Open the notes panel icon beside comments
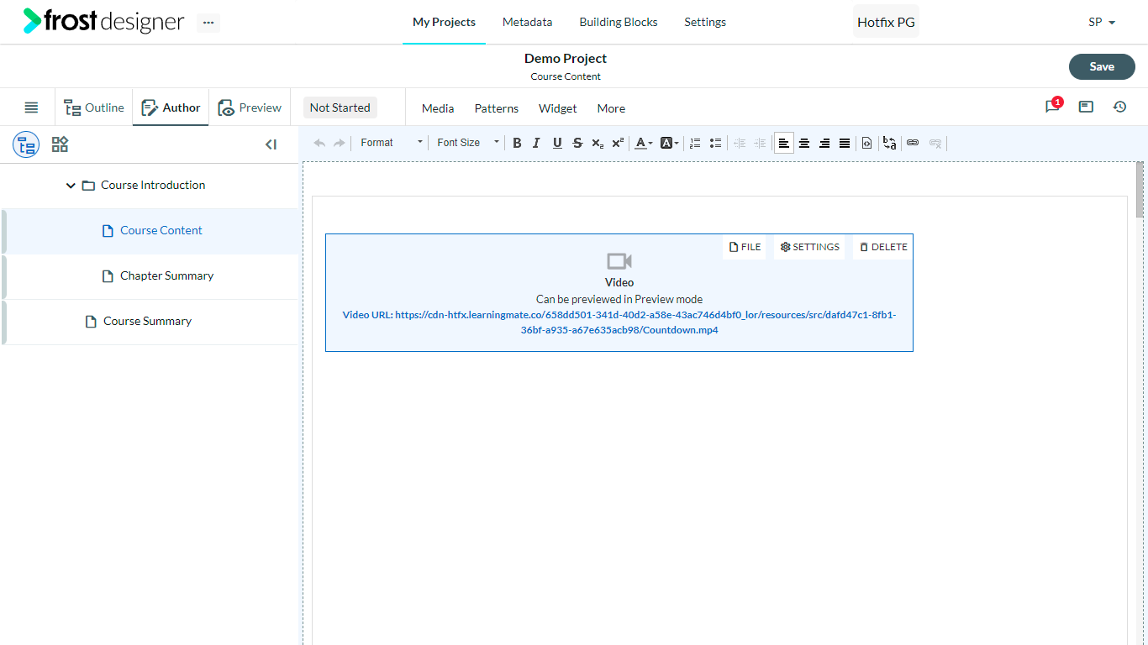1148x645 pixels. [1086, 107]
